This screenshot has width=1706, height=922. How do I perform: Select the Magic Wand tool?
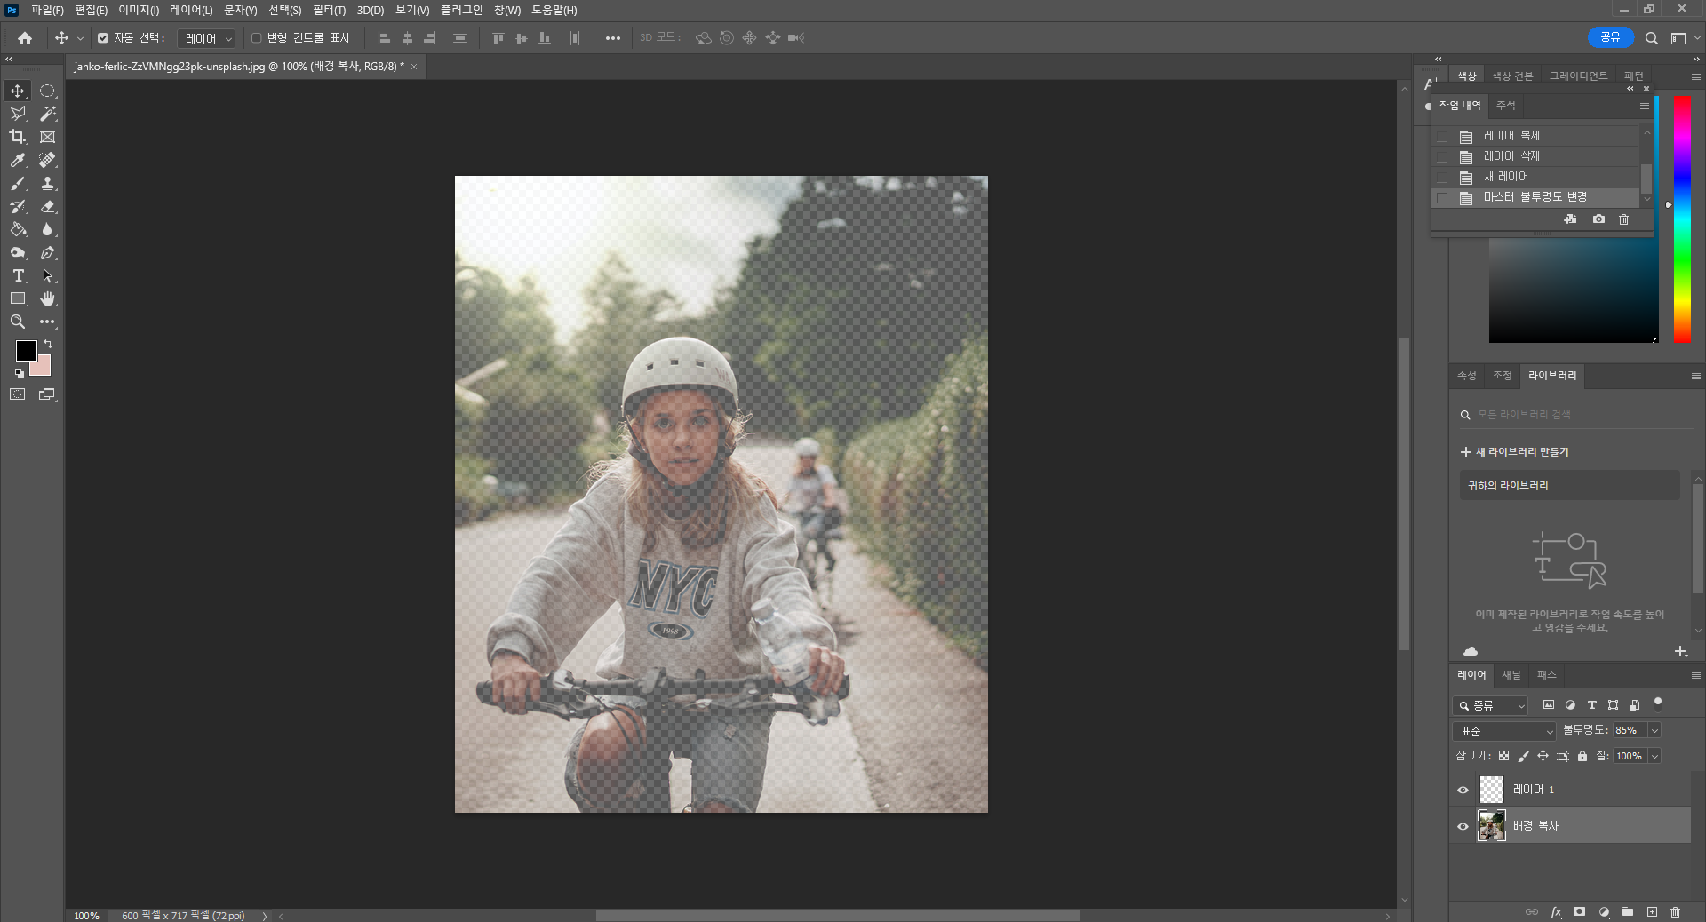pyautogui.click(x=48, y=114)
